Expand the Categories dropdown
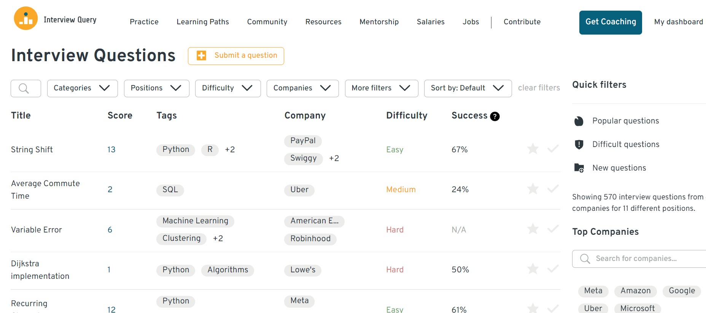Viewport: 706px width, 313px height. pyautogui.click(x=82, y=89)
